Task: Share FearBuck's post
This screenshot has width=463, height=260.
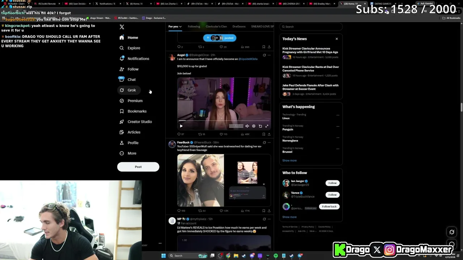Action: (269, 211)
